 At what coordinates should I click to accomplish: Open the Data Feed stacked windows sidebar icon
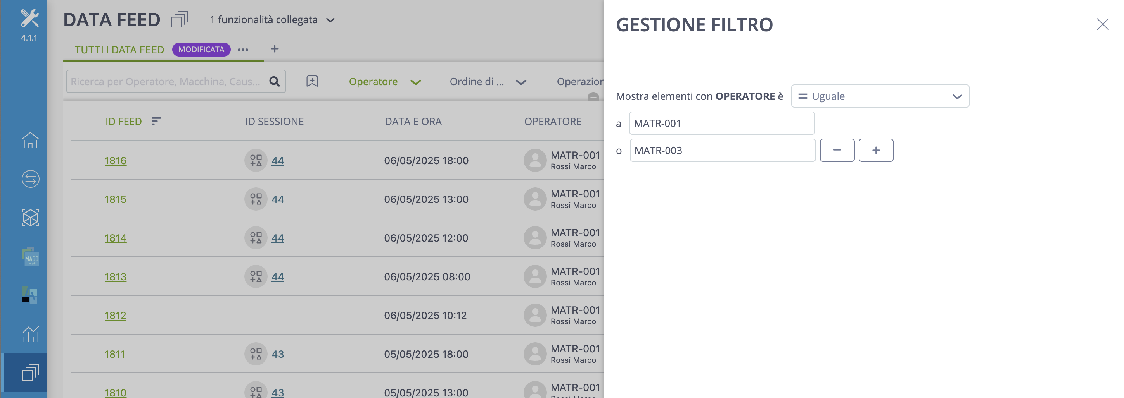click(30, 373)
